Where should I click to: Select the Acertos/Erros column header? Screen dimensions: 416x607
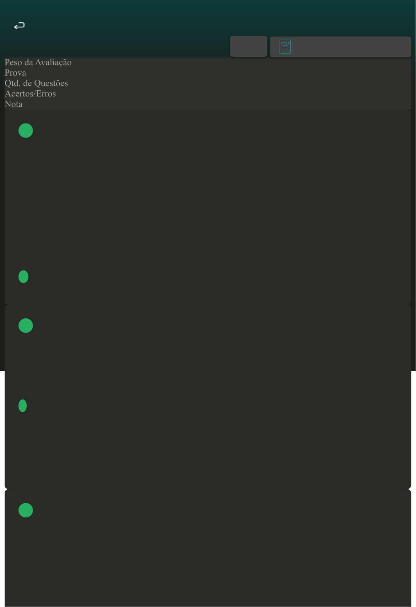pyautogui.click(x=30, y=94)
